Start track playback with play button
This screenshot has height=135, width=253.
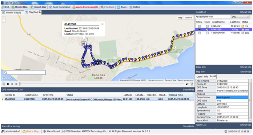8,84
